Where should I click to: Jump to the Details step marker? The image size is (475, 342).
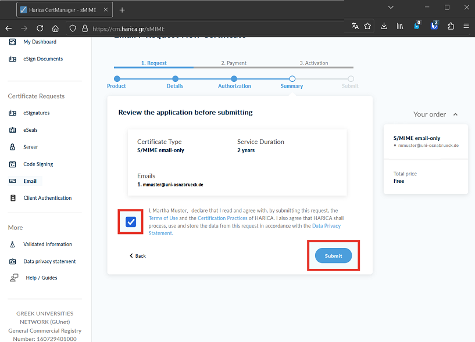175,79
